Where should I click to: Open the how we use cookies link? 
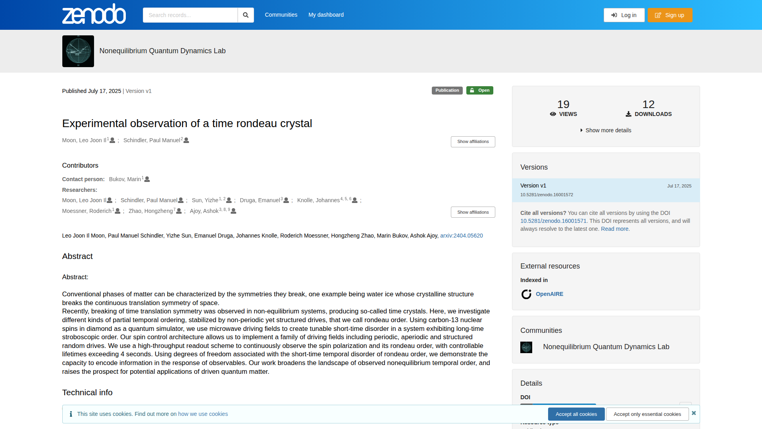click(203, 414)
